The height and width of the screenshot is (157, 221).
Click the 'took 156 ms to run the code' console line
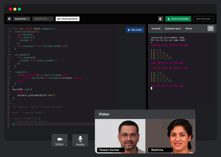tap(167, 63)
